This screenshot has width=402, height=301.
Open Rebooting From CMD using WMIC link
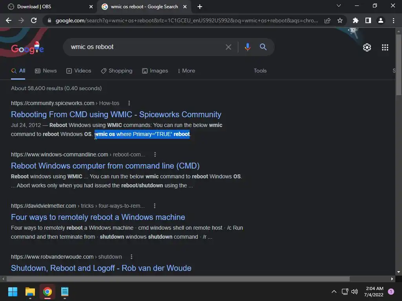(116, 114)
